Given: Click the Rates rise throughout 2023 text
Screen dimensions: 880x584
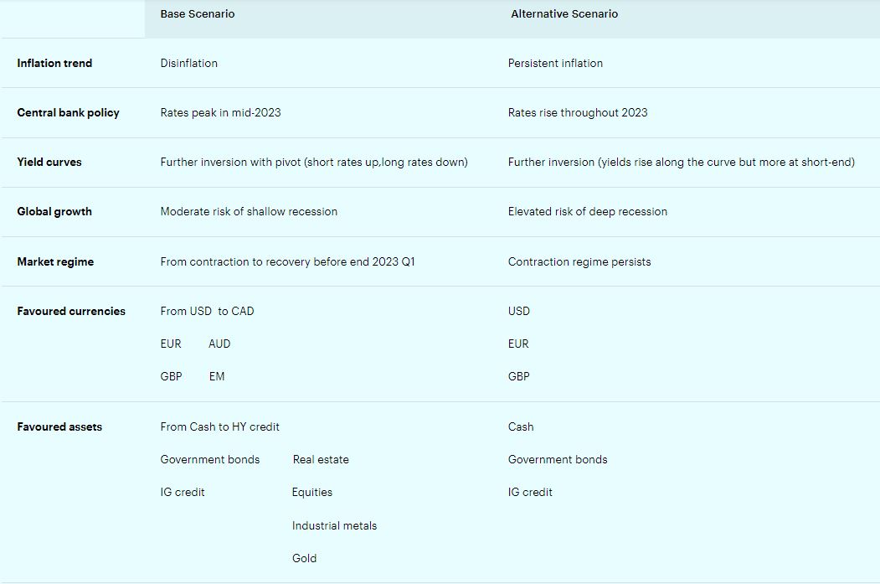Looking at the screenshot, I should click(578, 112).
